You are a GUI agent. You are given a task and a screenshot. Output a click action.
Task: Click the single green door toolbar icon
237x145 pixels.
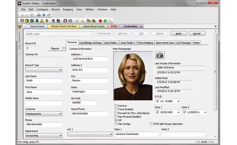pos(37,21)
